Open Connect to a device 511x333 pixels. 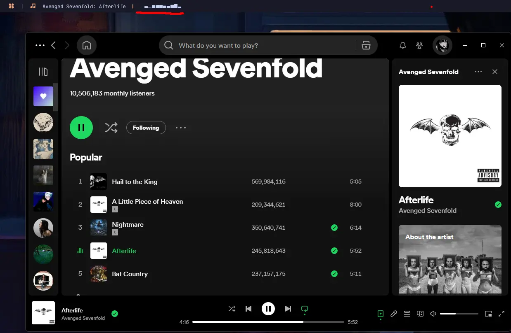point(420,314)
